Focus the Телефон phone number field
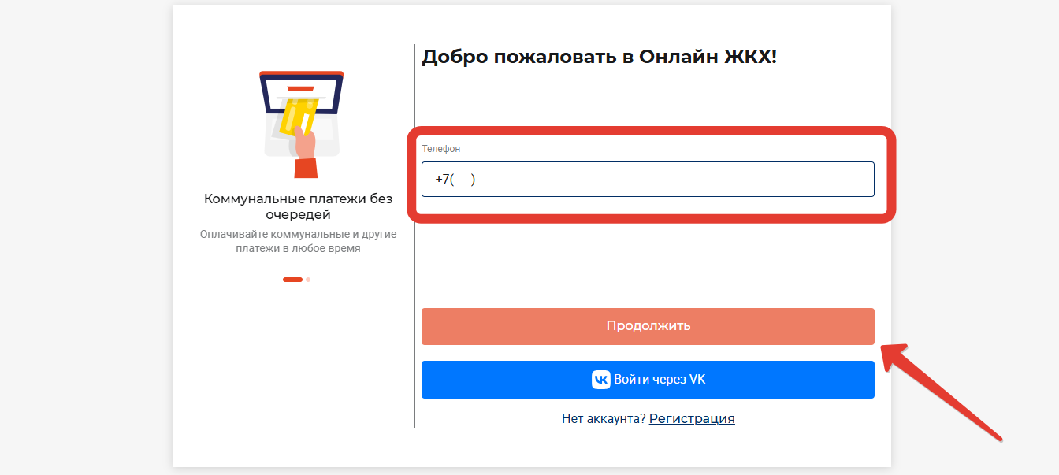Screen dimensions: 1059x475 click(648, 180)
